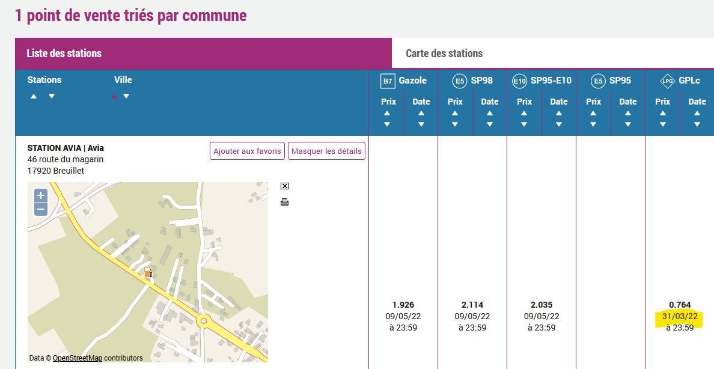
Task: Sort SP98 price descending
Action: (455, 124)
